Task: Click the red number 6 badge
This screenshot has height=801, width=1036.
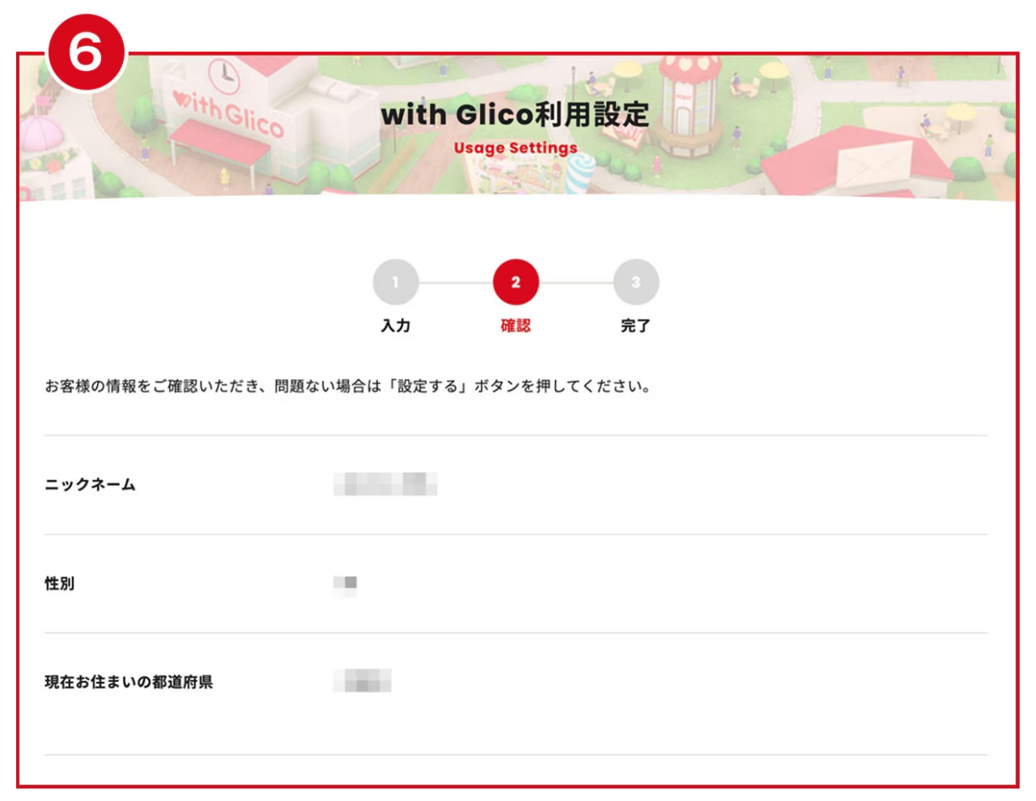Action: (86, 52)
